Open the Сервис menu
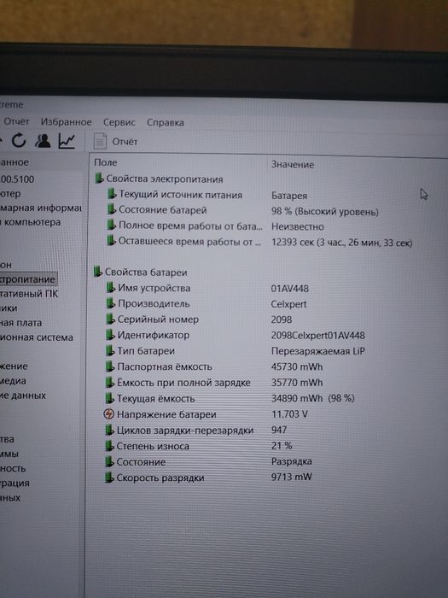Viewport: 448px width, 598px height. [119, 122]
